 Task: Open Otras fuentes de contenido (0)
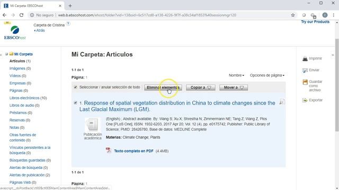pyautogui.click(x=23, y=137)
